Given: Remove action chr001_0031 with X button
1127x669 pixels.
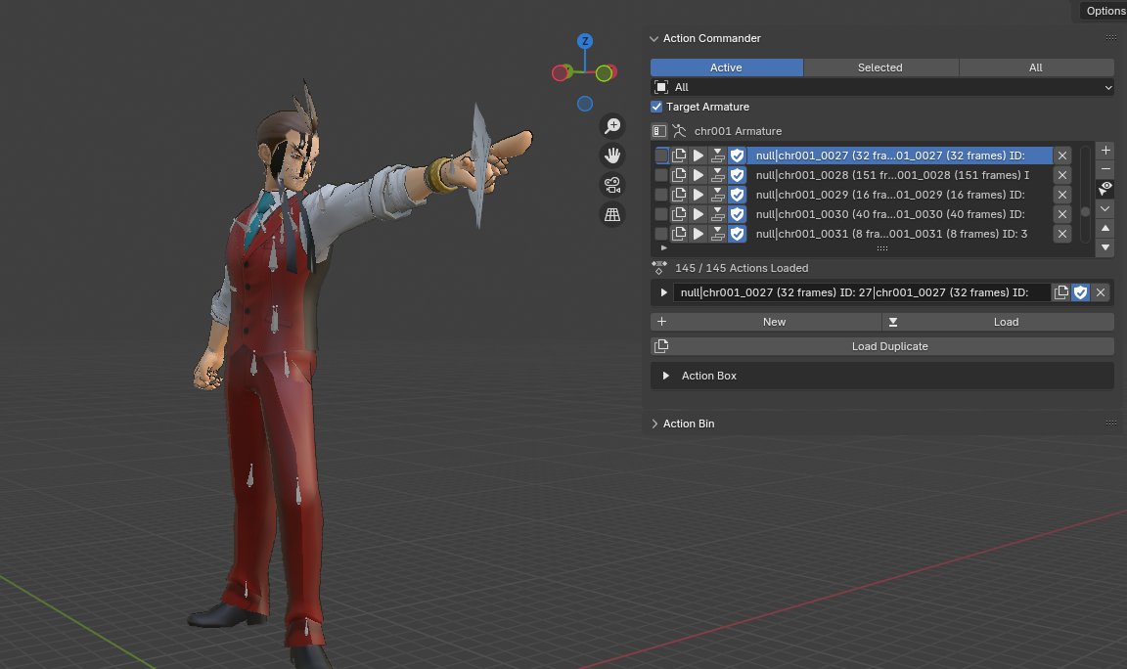Looking at the screenshot, I should tap(1062, 234).
